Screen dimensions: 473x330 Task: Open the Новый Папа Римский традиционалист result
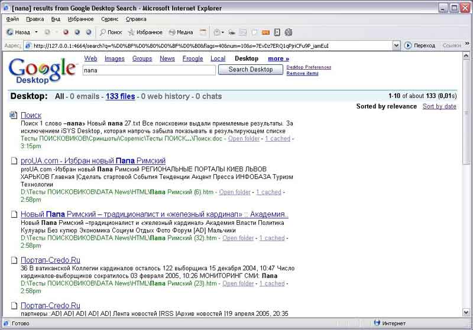coord(154,214)
